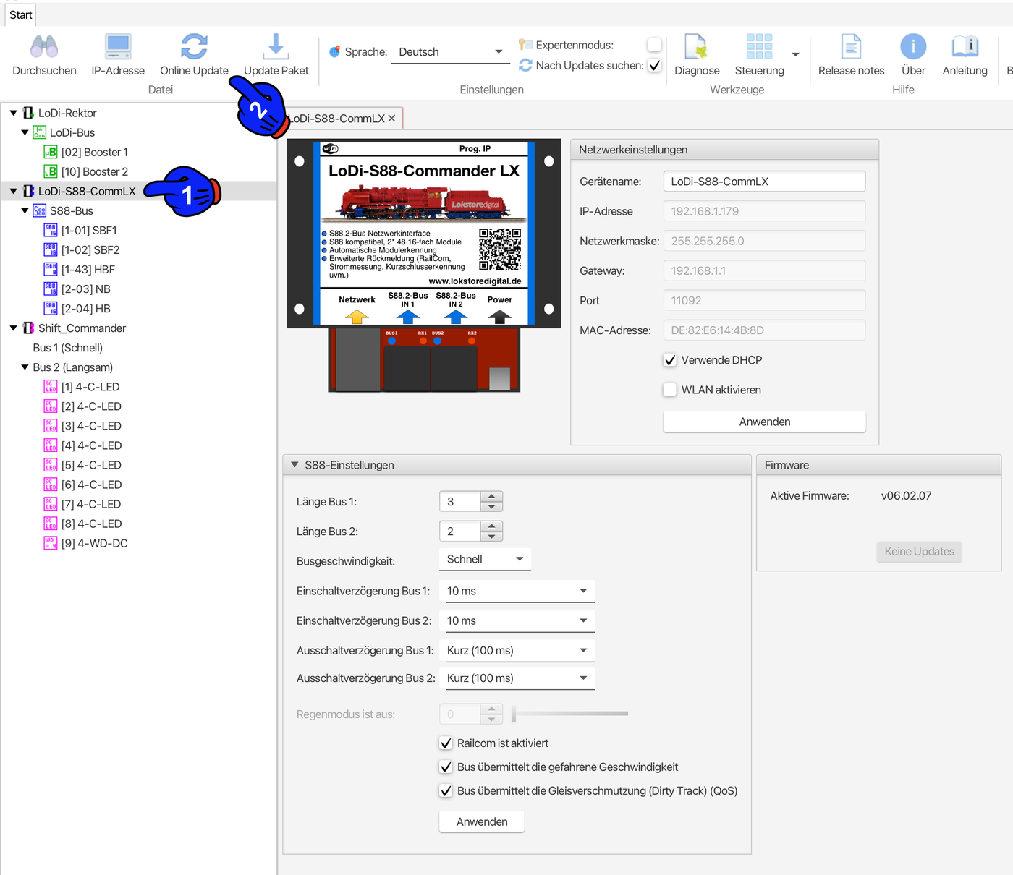Image resolution: width=1013 pixels, height=875 pixels.
Task: Click the Port field
Action: coord(764,301)
